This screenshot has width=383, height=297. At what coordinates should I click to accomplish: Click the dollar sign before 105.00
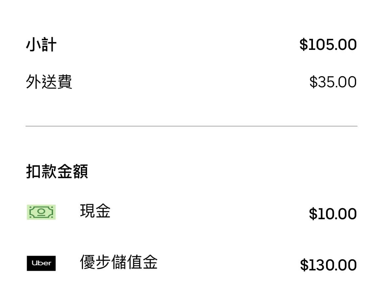303,45
